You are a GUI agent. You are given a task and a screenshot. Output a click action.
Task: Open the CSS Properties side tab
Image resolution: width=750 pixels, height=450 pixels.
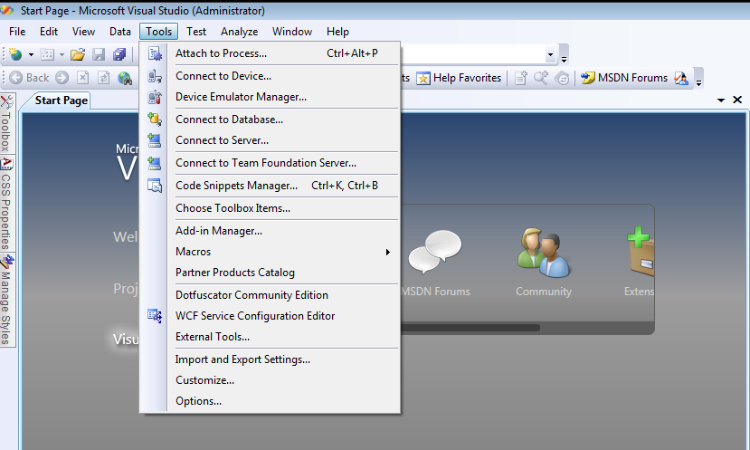tap(6, 204)
